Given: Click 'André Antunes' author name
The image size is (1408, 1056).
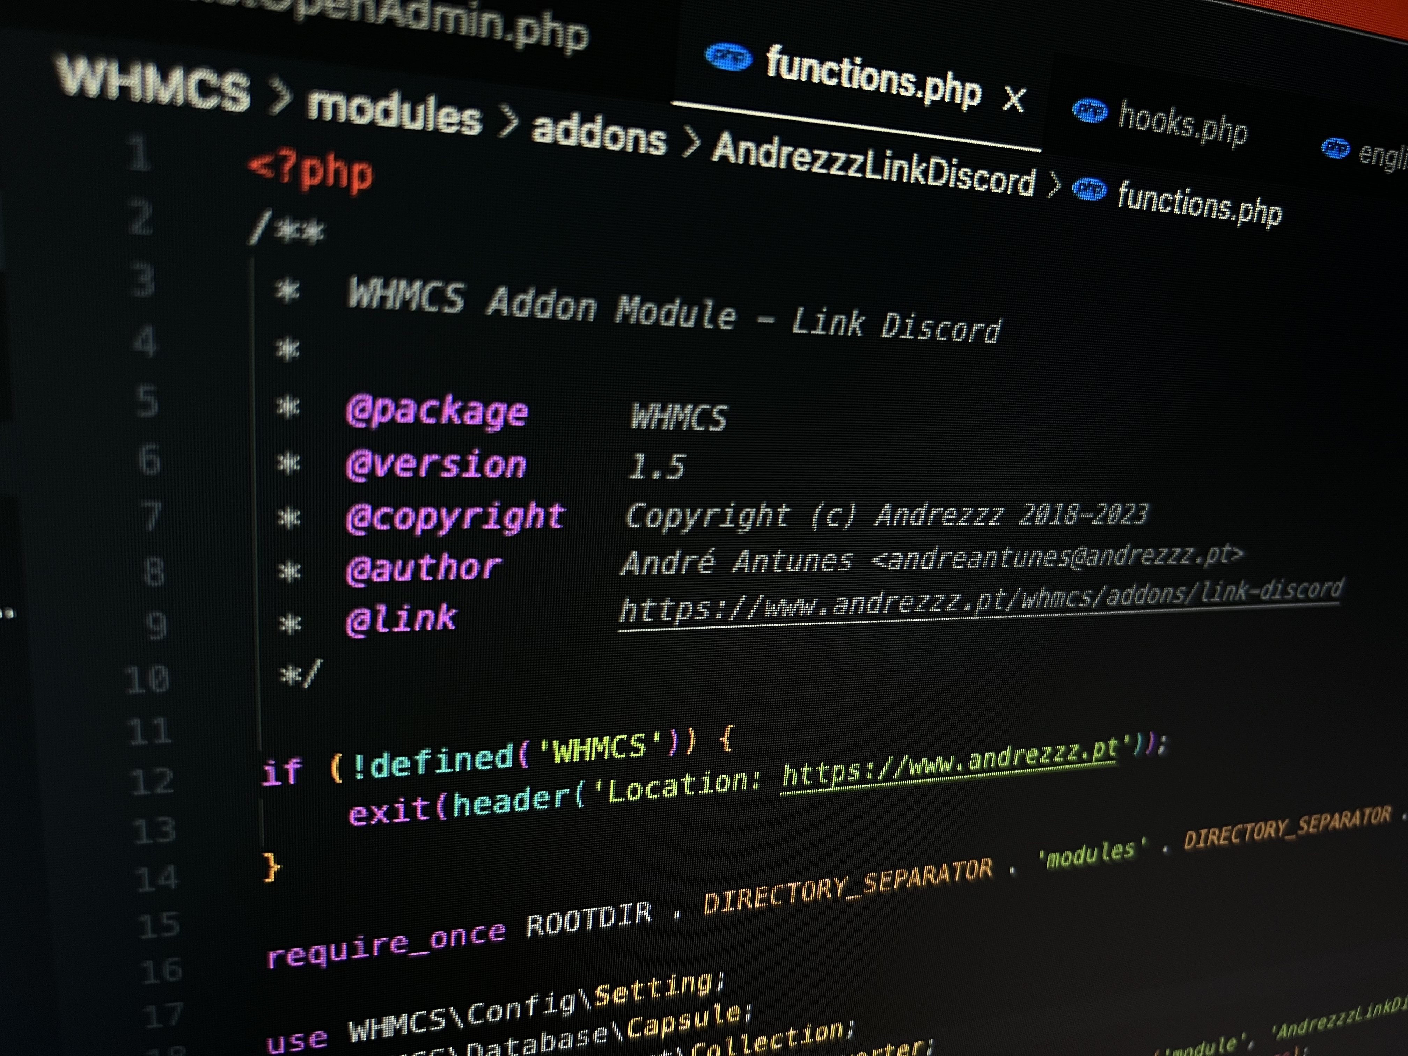Looking at the screenshot, I should coord(736,562).
